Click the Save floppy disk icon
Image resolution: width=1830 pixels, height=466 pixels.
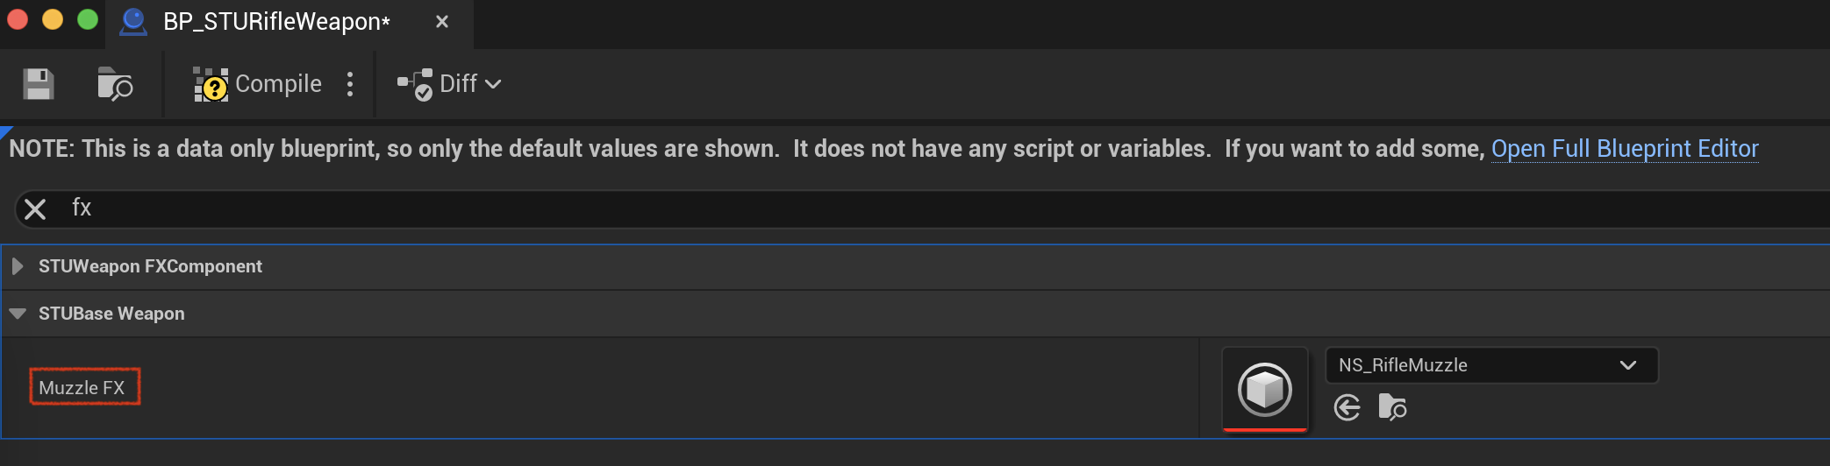[x=38, y=84]
